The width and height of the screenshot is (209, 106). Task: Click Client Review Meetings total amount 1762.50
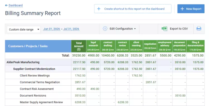80,75
